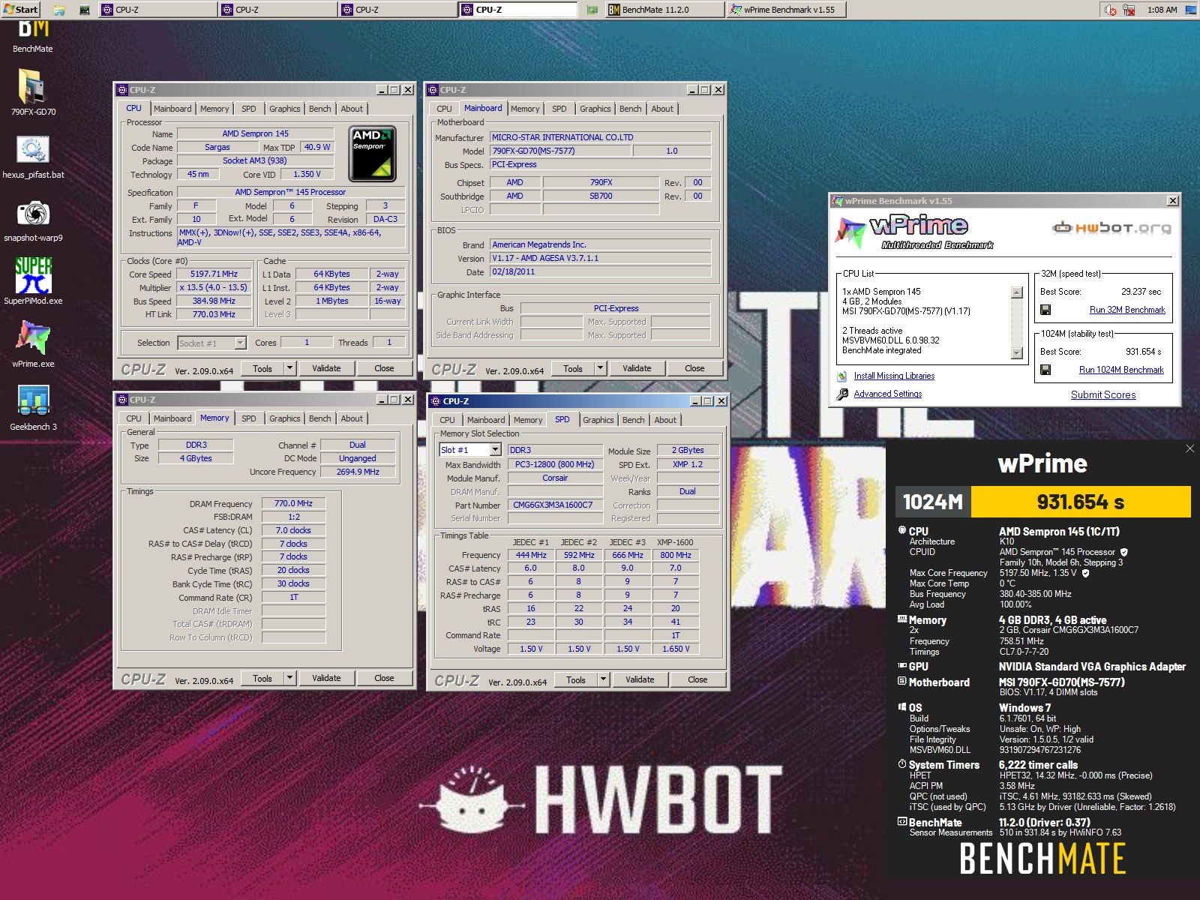The width and height of the screenshot is (1200, 900).
Task: Open the Explorer folder quick-launch icon
Action: click(58, 10)
